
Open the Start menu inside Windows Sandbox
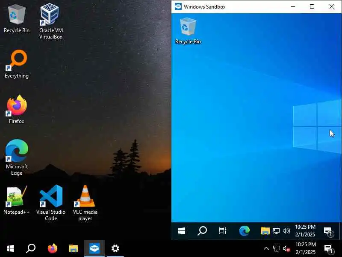click(181, 231)
